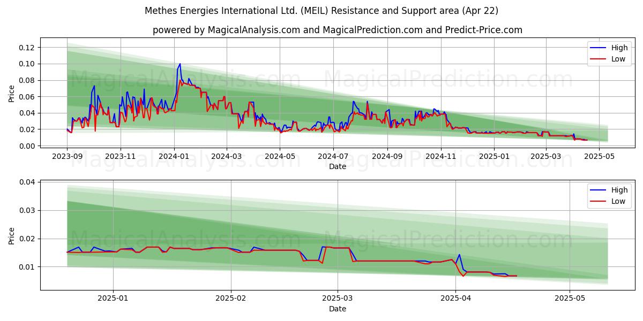
Task: Click the 2024-05 tick on top chart
Action: (280, 156)
